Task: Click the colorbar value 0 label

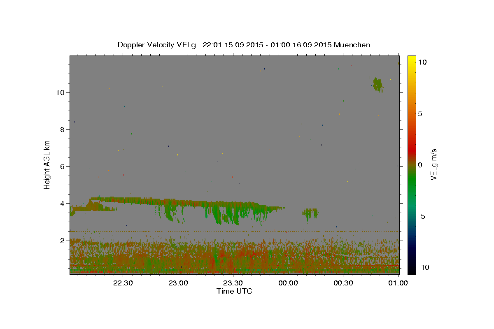Action: pyautogui.click(x=420, y=165)
